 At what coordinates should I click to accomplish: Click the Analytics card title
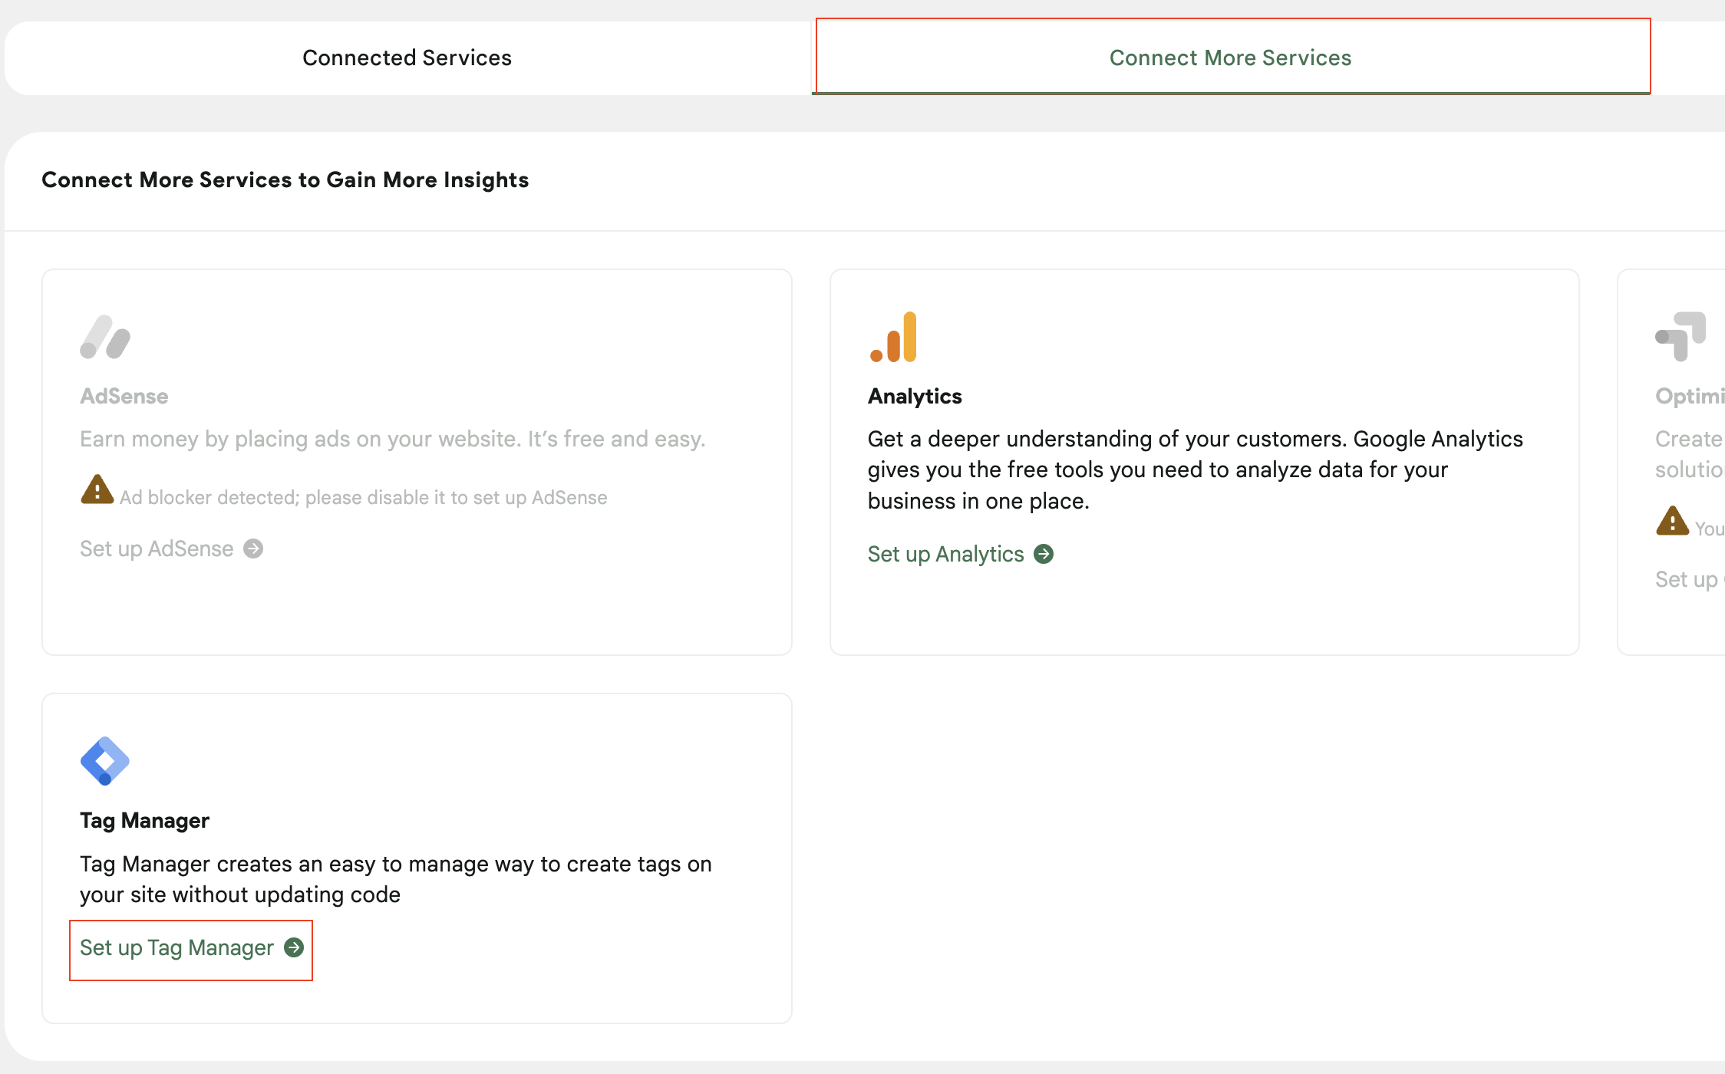pyautogui.click(x=915, y=396)
